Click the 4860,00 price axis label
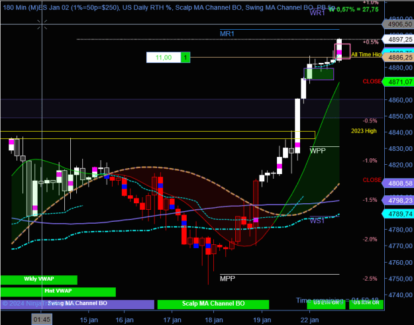Screen dimensions: 414x325 tap(400, 100)
